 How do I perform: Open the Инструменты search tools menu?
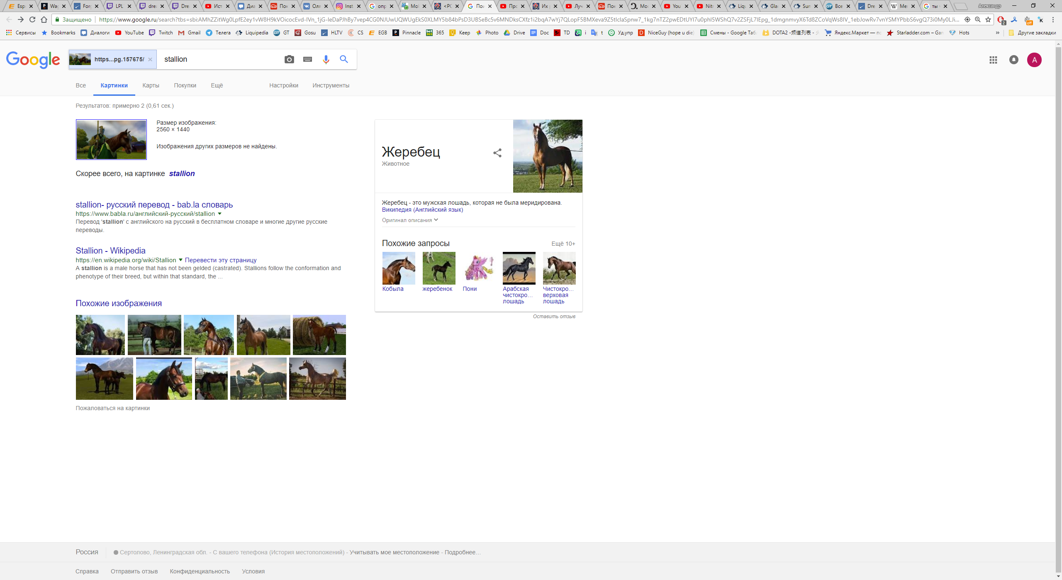point(331,85)
